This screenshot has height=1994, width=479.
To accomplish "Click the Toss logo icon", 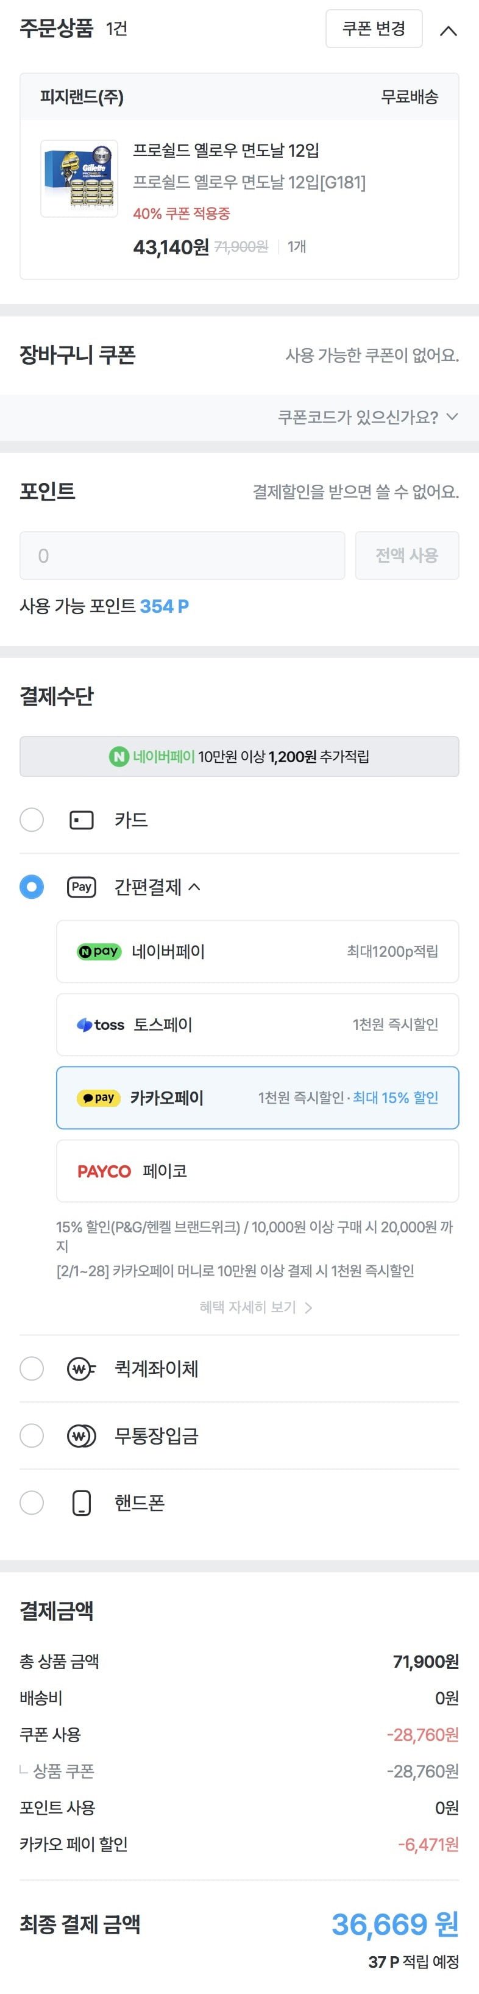I will pos(101,1025).
